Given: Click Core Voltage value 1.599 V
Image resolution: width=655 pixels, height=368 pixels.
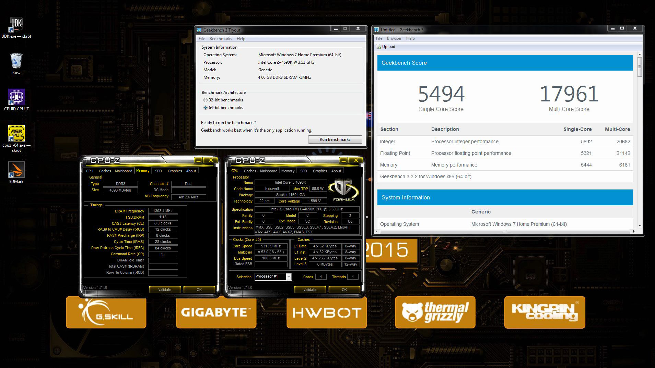Looking at the screenshot, I should point(314,201).
